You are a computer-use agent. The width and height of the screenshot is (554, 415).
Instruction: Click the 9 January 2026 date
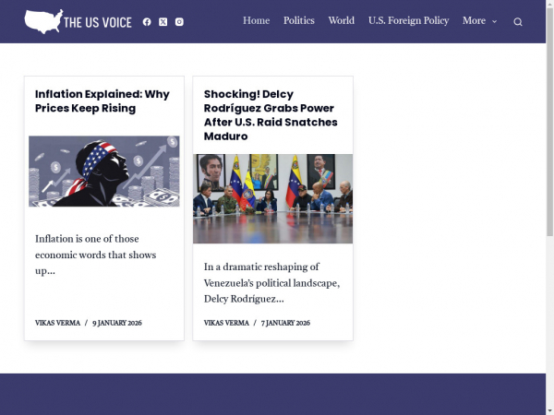(x=117, y=323)
